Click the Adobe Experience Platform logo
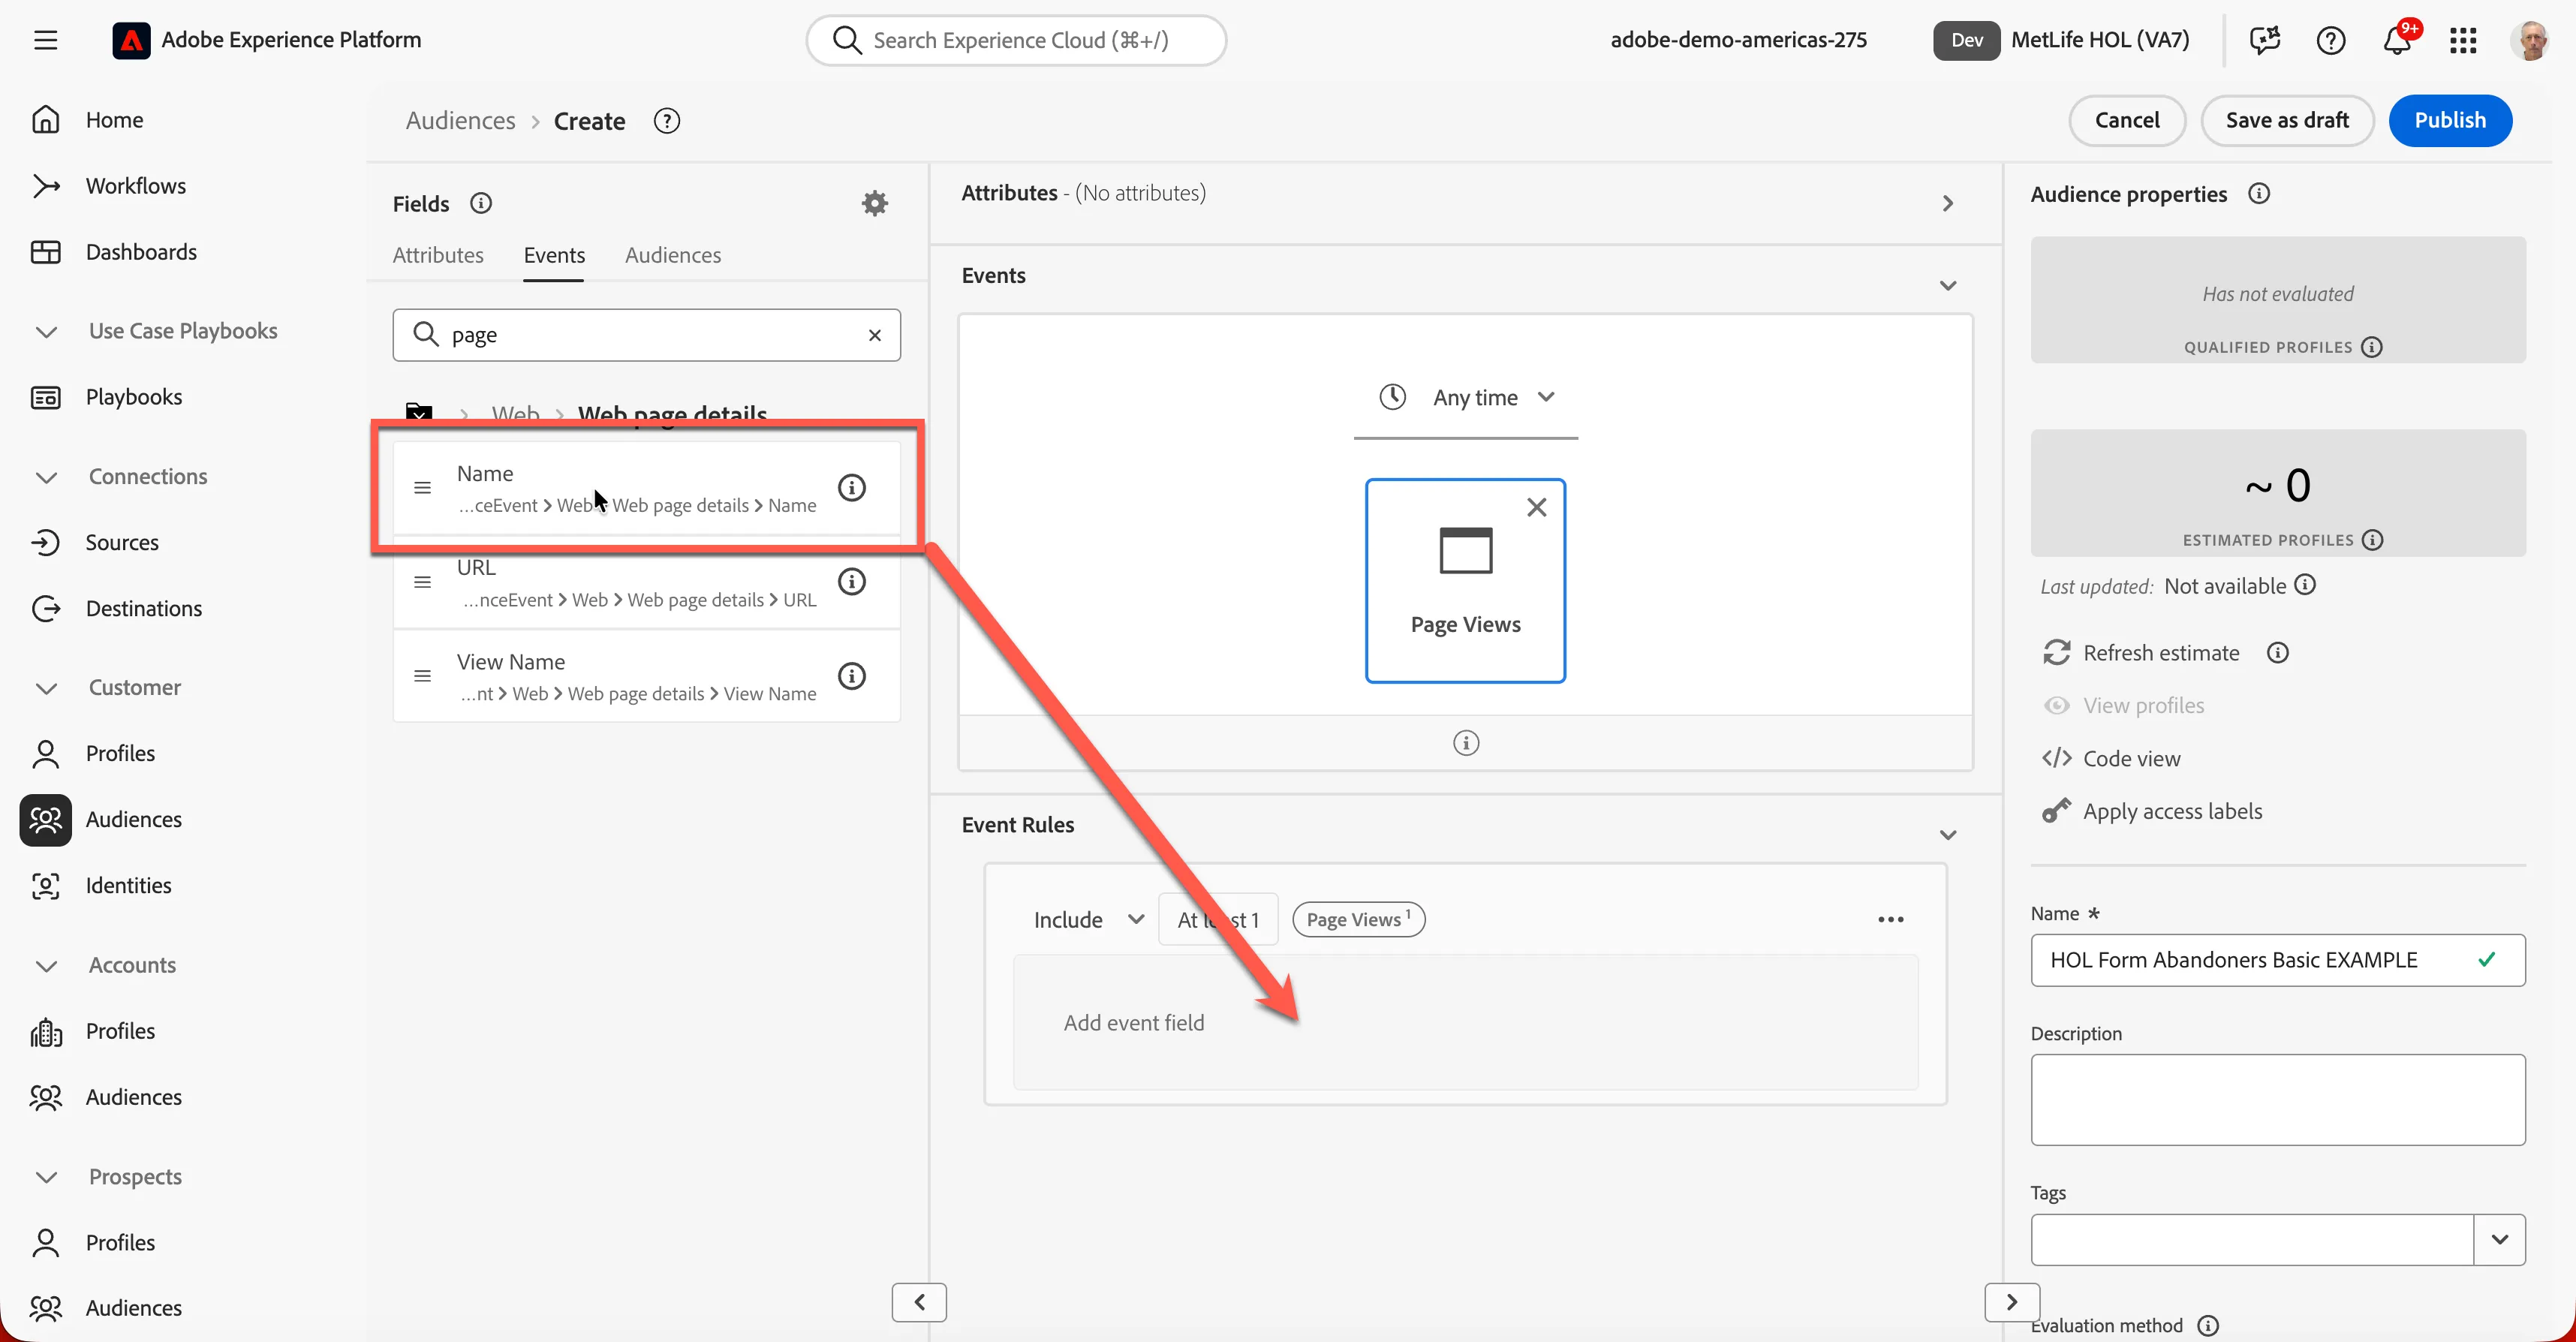 (131, 40)
